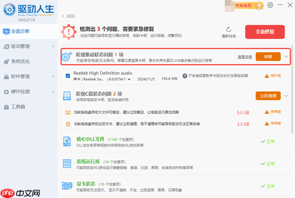
Task: Click the C盘 disk status icon
Action: click(67, 96)
